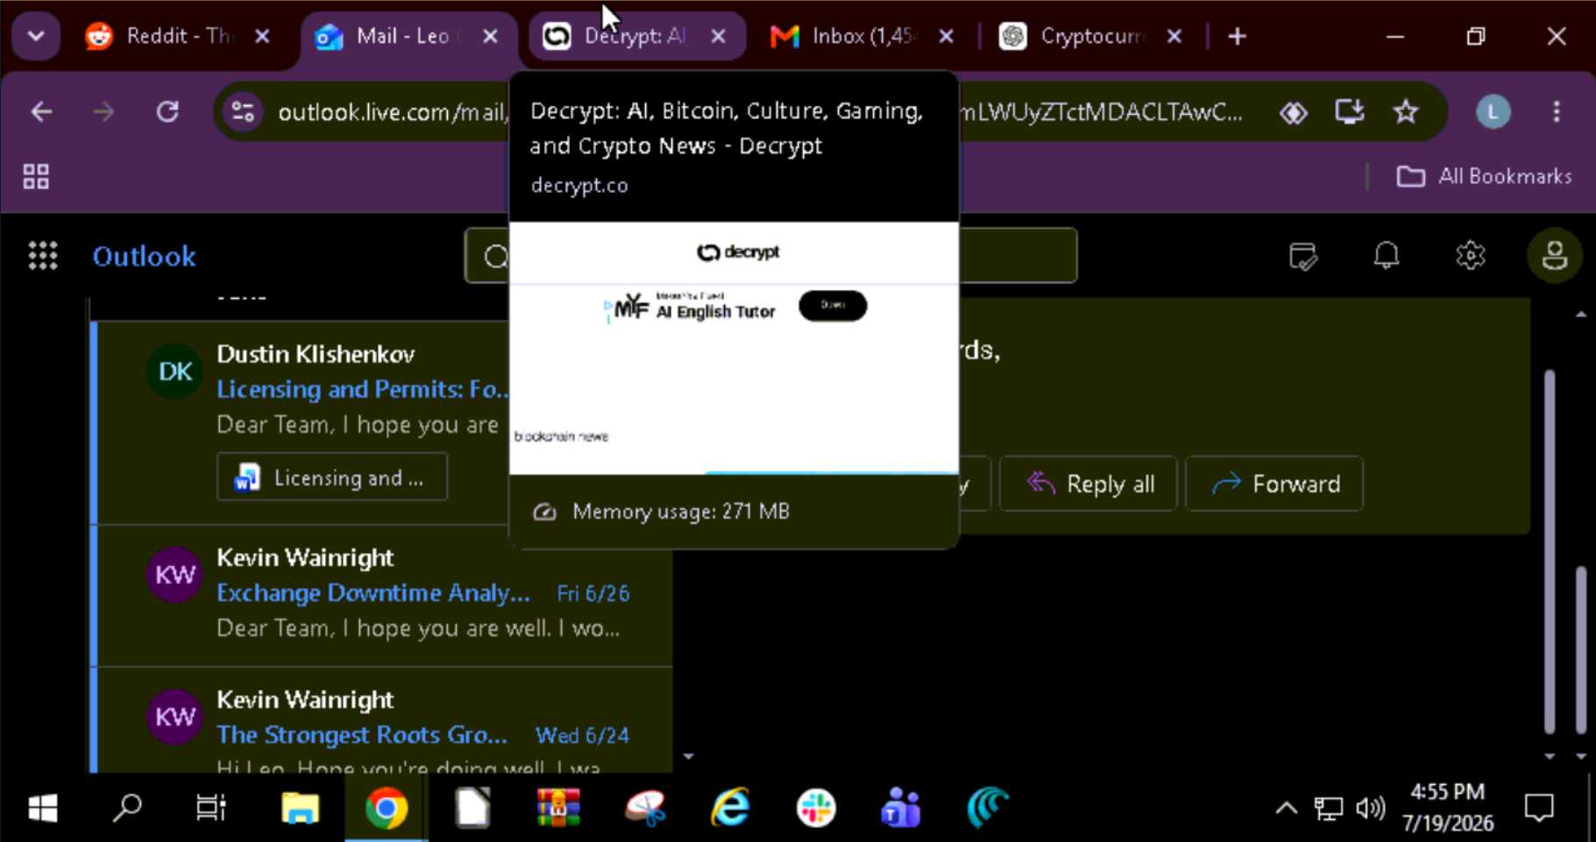This screenshot has width=1596, height=842.
Task: Click the Outlook search magnifier icon
Action: coord(496,256)
